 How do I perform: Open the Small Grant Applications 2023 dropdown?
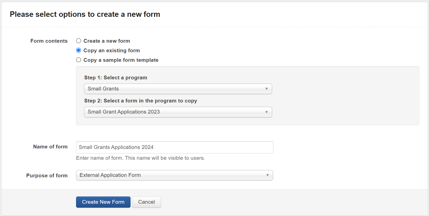pos(176,112)
